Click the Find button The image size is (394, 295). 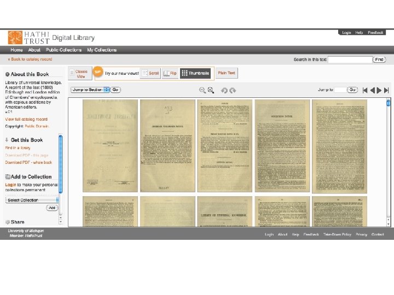[x=379, y=60]
